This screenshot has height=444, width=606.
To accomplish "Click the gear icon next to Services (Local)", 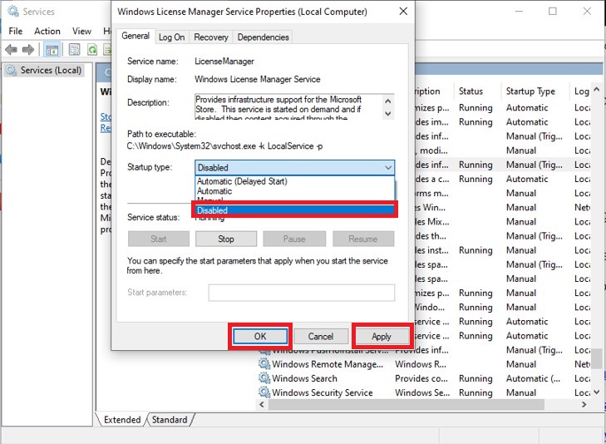I will tap(11, 71).
